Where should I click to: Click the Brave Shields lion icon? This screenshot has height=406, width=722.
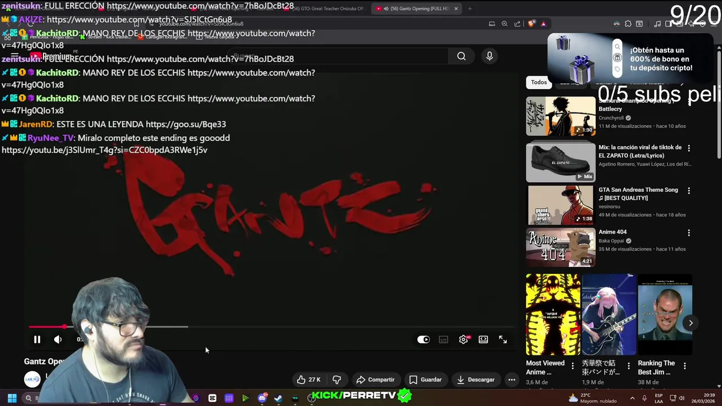click(531, 24)
